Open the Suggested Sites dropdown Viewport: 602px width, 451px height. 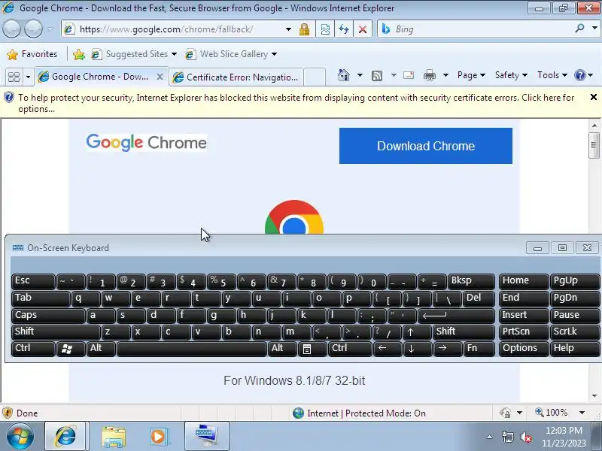pos(174,54)
